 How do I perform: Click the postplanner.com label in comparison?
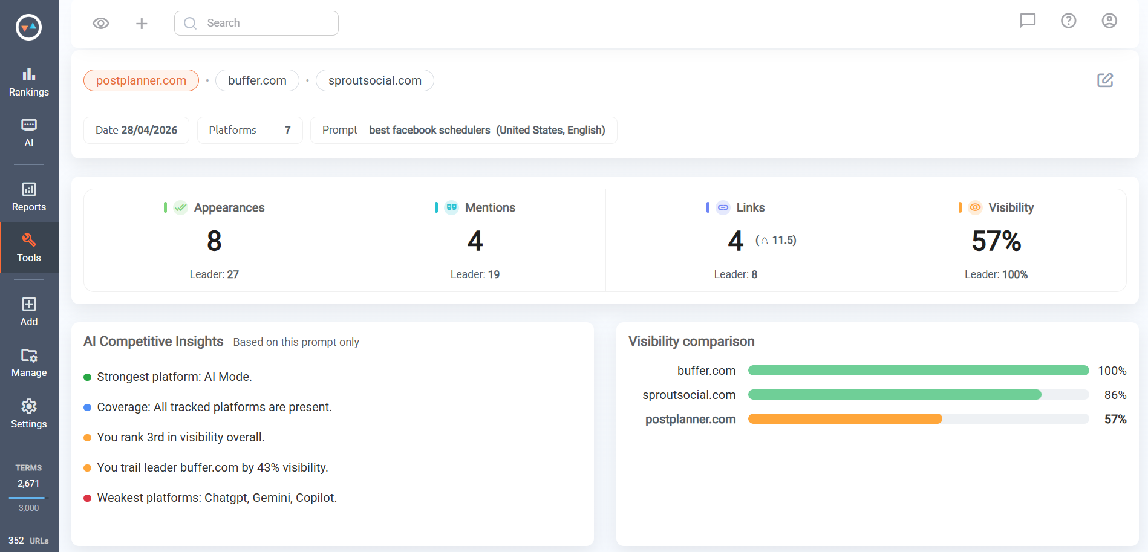click(x=691, y=419)
